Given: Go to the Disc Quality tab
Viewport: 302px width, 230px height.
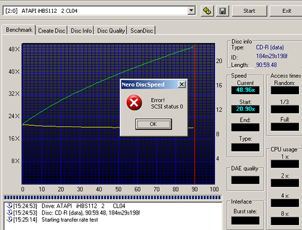Looking at the screenshot, I should click(x=111, y=31).
